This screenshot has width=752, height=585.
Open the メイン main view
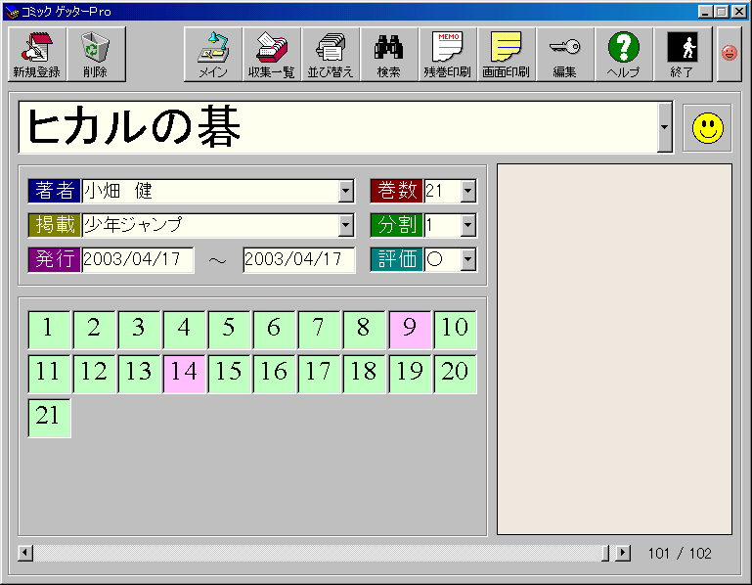click(213, 54)
